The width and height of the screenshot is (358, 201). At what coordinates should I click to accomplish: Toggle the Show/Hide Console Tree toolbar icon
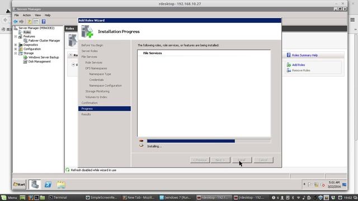[x=36, y=22]
